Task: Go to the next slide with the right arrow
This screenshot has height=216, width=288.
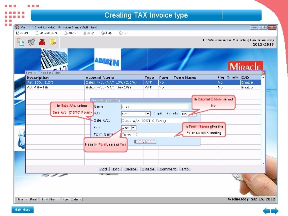Action: [x=275, y=211]
